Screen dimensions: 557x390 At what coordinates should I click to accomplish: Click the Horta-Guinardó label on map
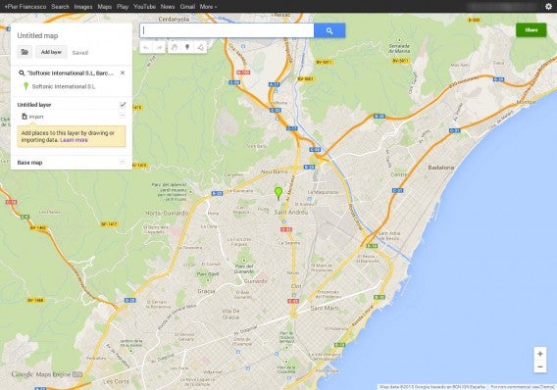click(167, 213)
